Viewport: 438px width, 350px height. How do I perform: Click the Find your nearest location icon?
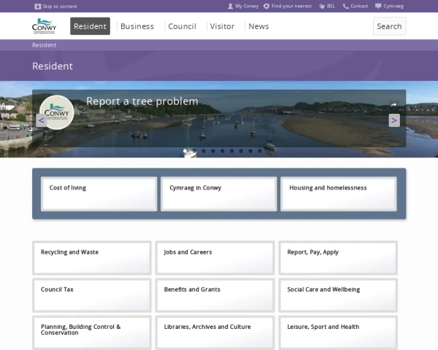point(266,6)
